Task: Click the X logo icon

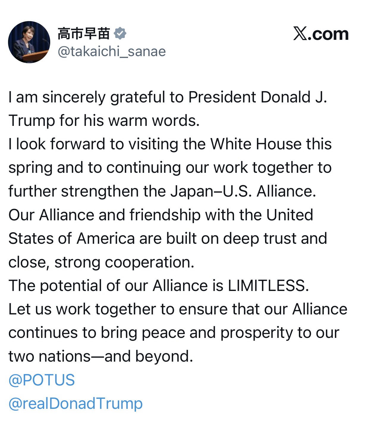Action: 300,34
